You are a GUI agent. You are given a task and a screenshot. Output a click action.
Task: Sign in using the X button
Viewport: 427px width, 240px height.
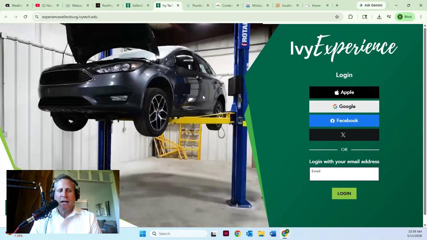click(344, 135)
